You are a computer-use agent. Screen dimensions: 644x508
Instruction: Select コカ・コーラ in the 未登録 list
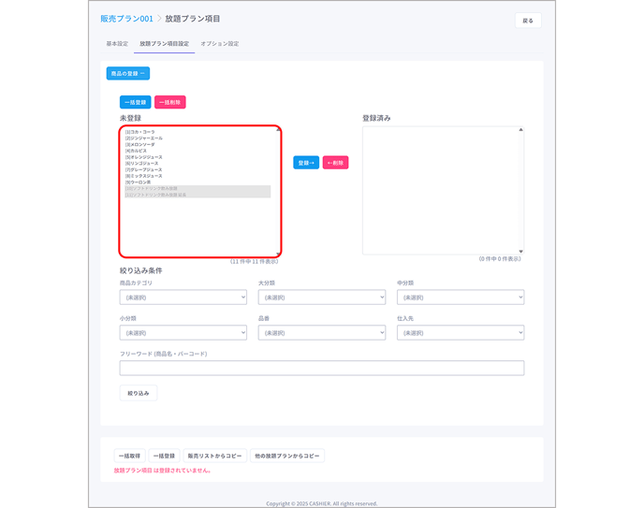click(x=198, y=132)
